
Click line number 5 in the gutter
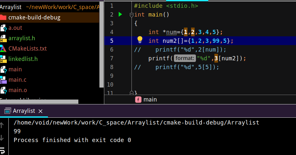tap(112, 41)
